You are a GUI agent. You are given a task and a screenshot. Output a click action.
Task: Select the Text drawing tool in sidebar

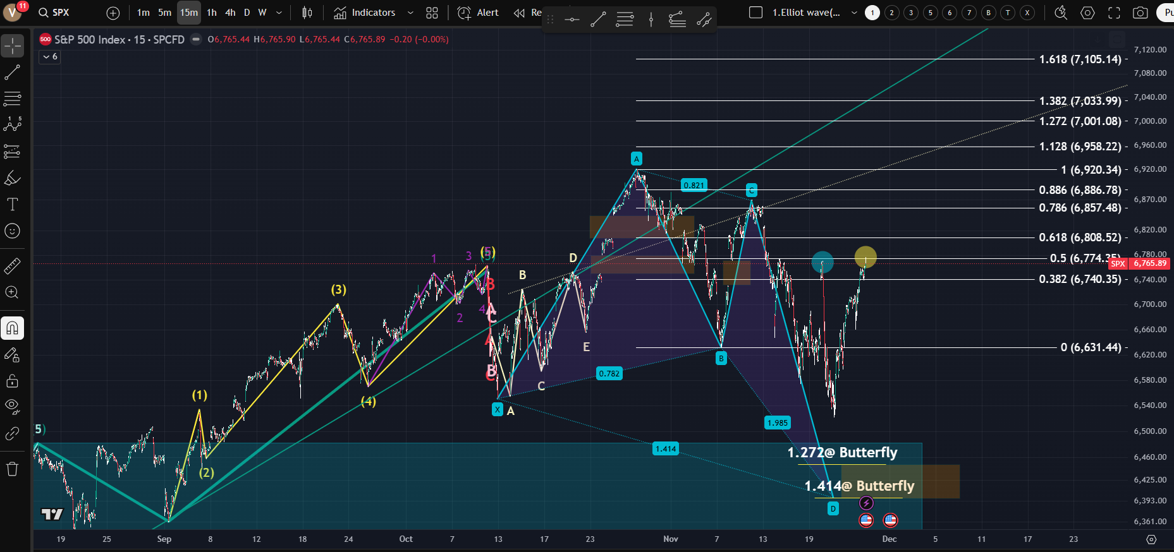coord(12,205)
